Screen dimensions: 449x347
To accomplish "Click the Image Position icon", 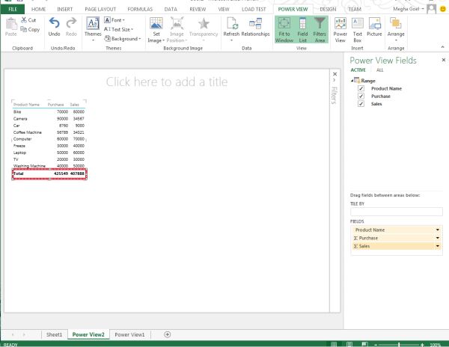I will click(x=177, y=23).
